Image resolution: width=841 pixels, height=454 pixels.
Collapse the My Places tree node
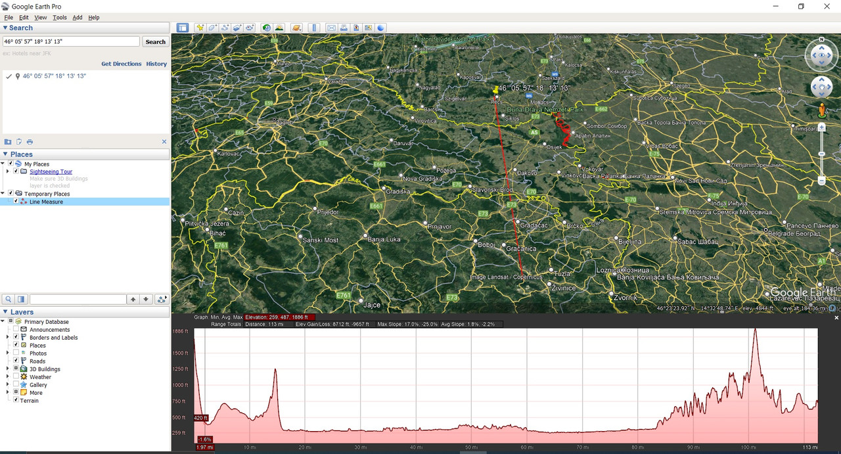(3, 164)
